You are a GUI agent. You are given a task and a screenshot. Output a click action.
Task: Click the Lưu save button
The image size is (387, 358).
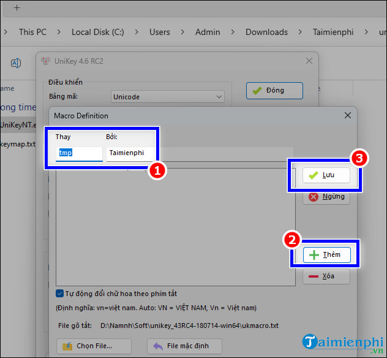326,175
